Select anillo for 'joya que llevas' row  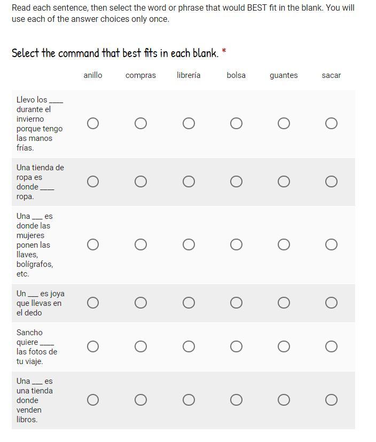(x=93, y=303)
